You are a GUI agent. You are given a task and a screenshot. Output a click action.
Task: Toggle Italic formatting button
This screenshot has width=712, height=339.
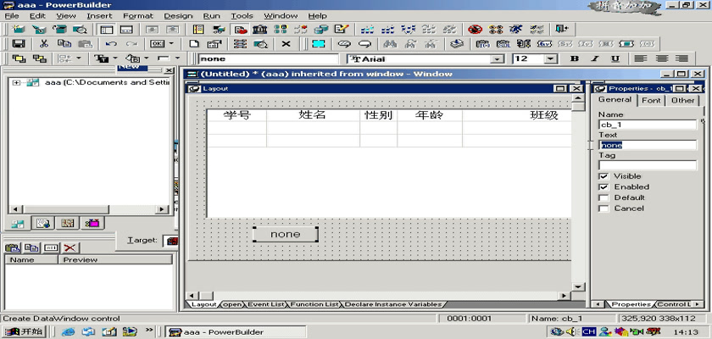click(x=595, y=58)
